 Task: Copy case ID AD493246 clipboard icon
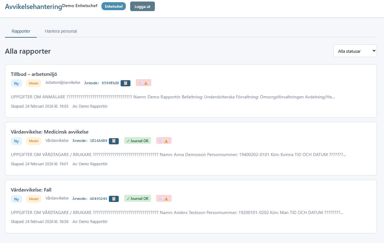click(114, 199)
